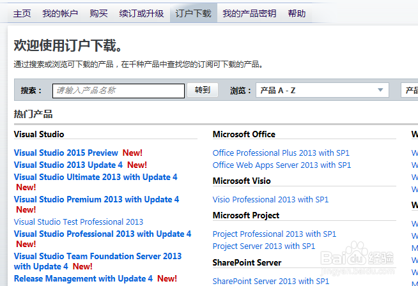The image size is (418, 286).
Task: Click the Microsoft Project section heading
Action: [x=246, y=215]
